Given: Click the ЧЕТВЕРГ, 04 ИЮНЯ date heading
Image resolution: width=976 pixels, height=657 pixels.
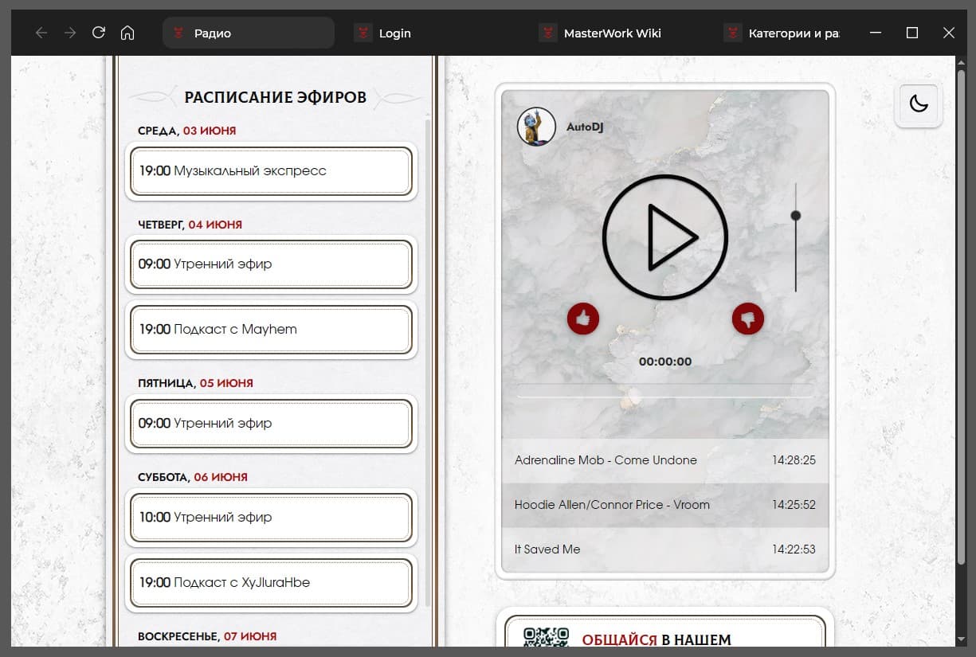Looking at the screenshot, I should pos(190,225).
